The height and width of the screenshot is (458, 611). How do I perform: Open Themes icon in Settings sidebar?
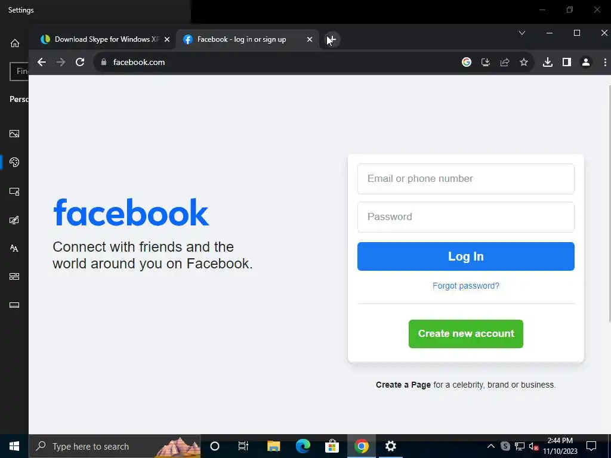pyautogui.click(x=14, y=220)
